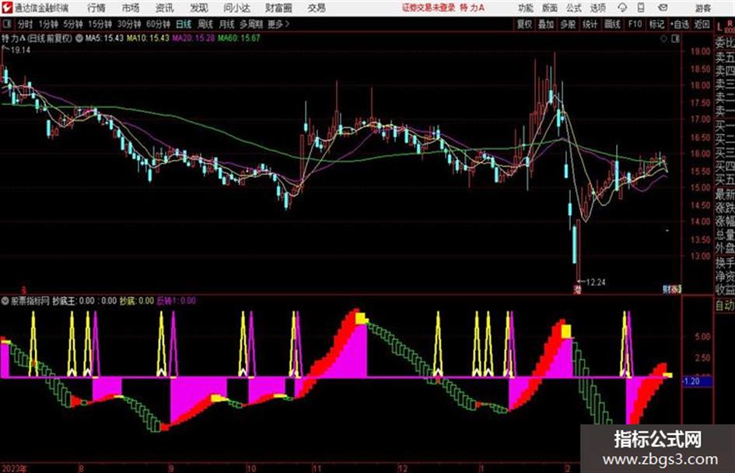Click the 2023年 date axis label

(x=15, y=468)
